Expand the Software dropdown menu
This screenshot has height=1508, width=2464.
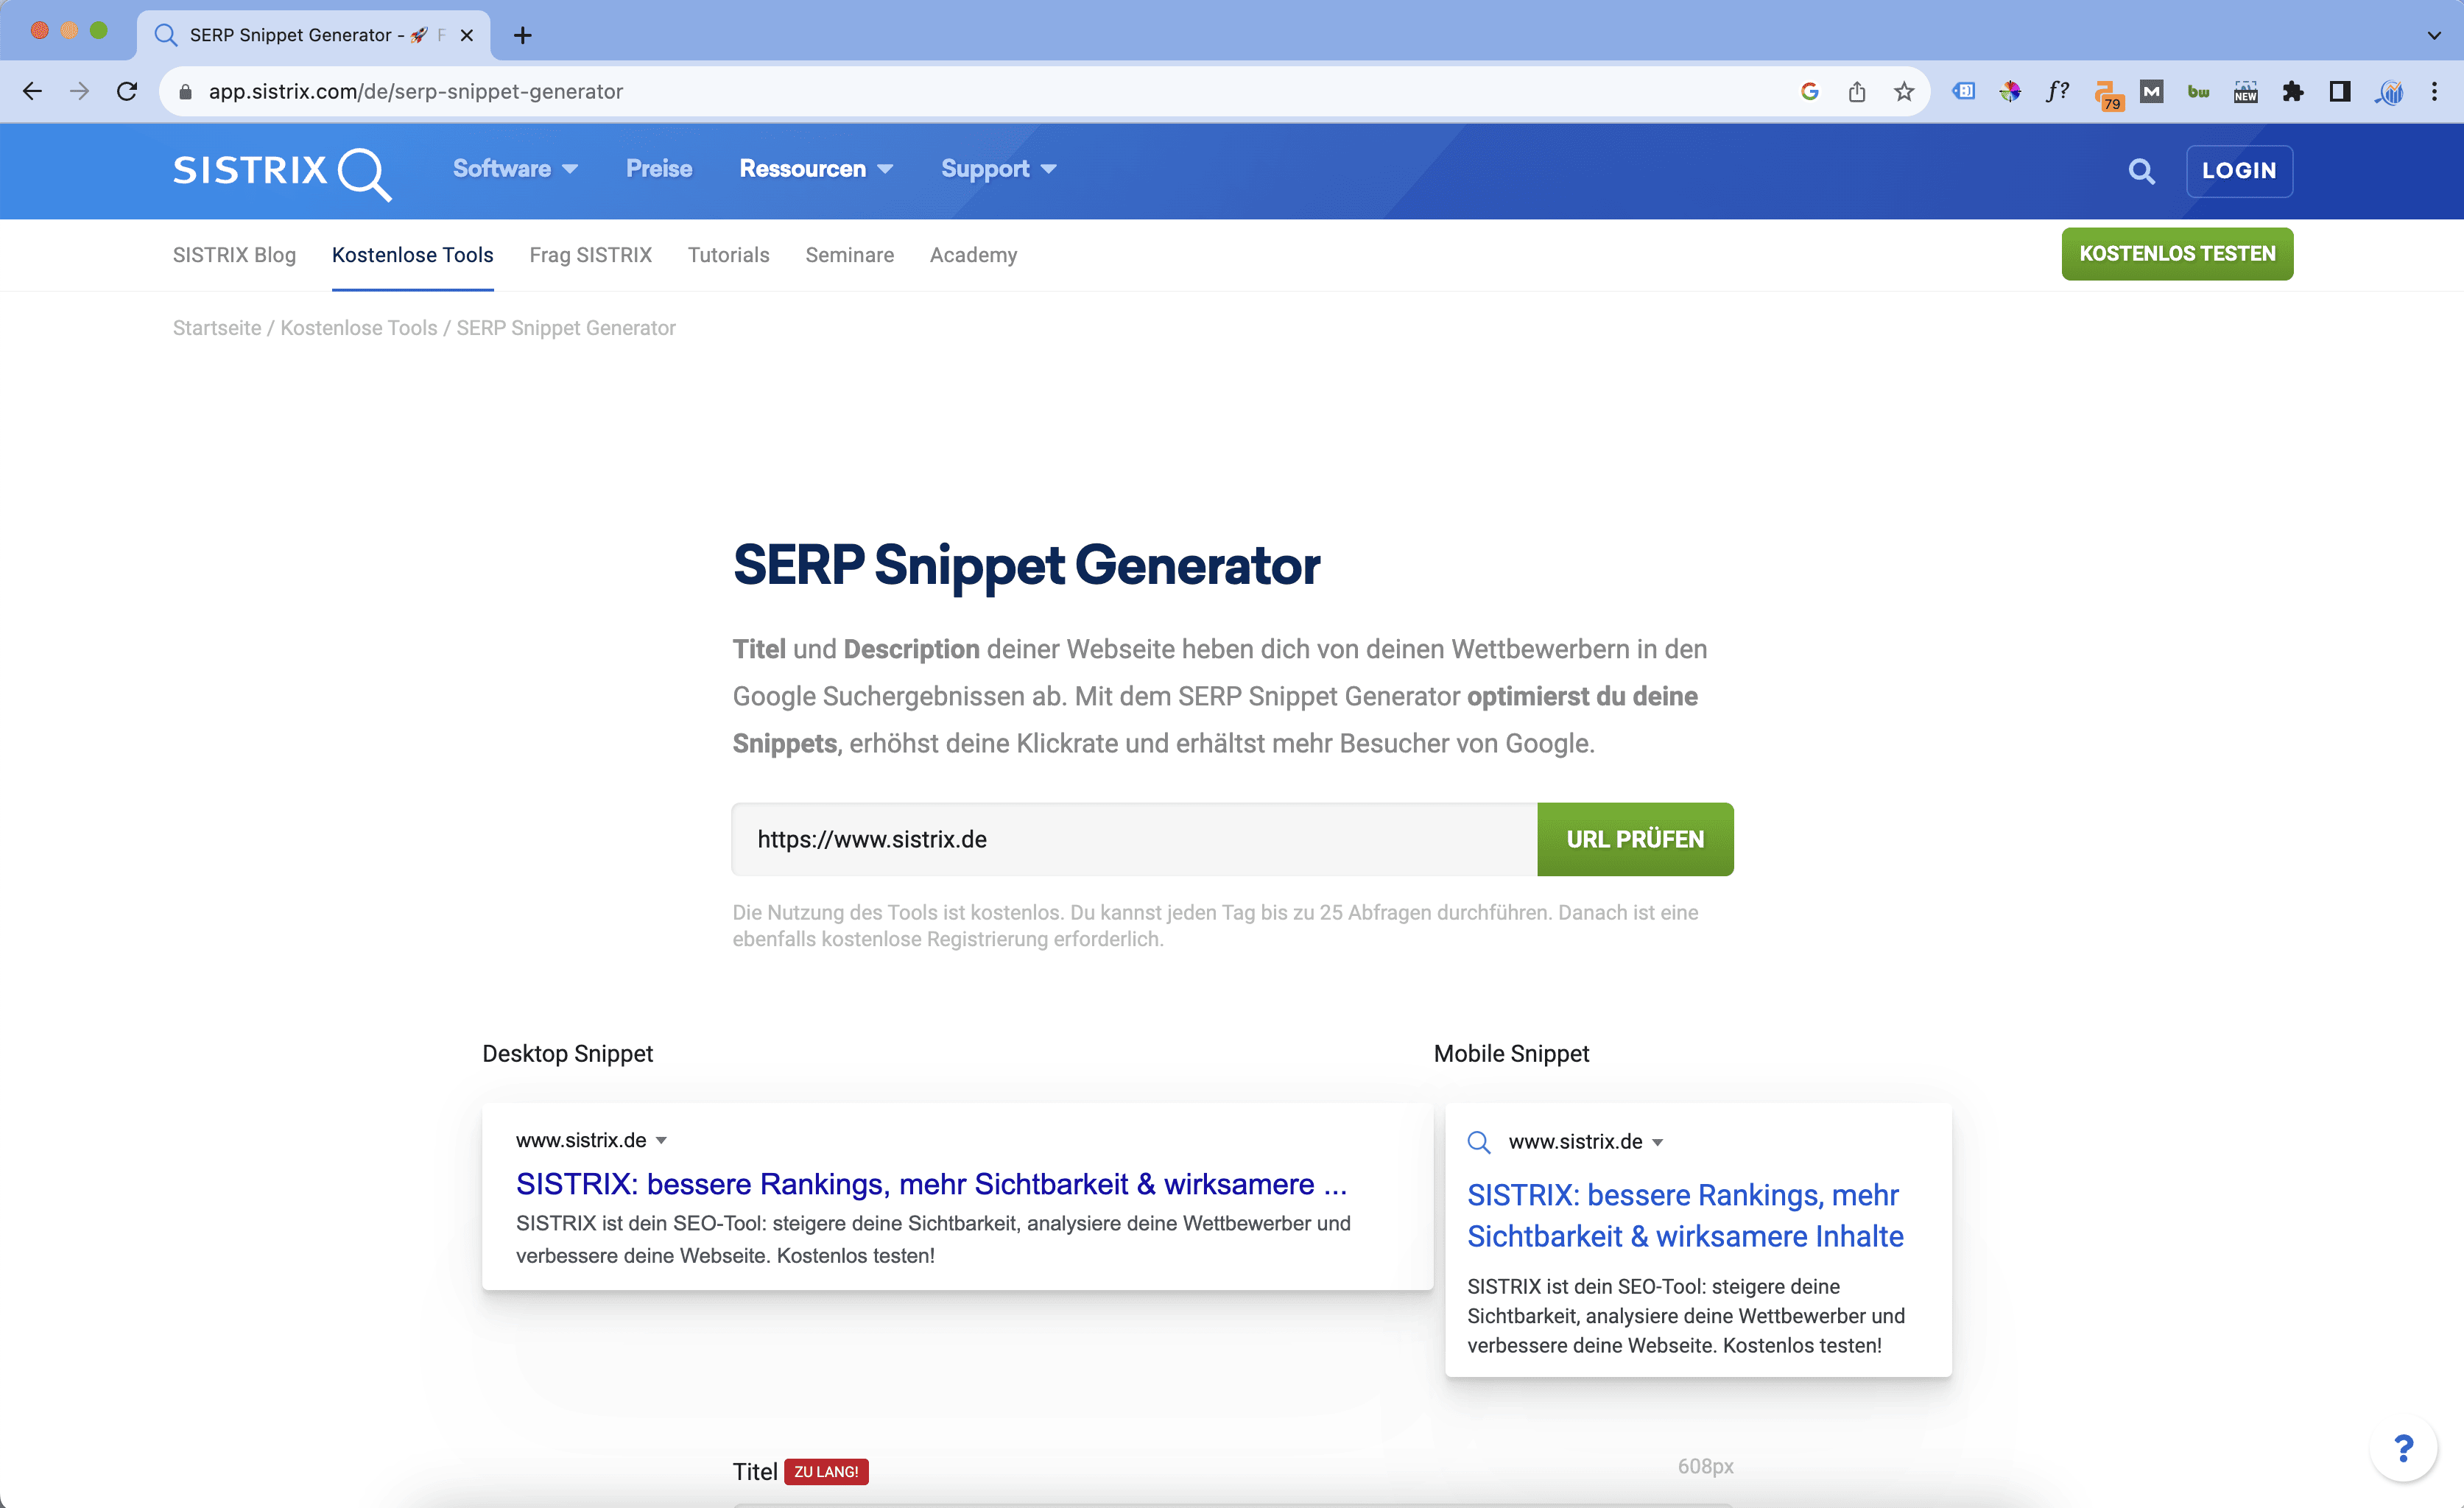[x=515, y=169]
